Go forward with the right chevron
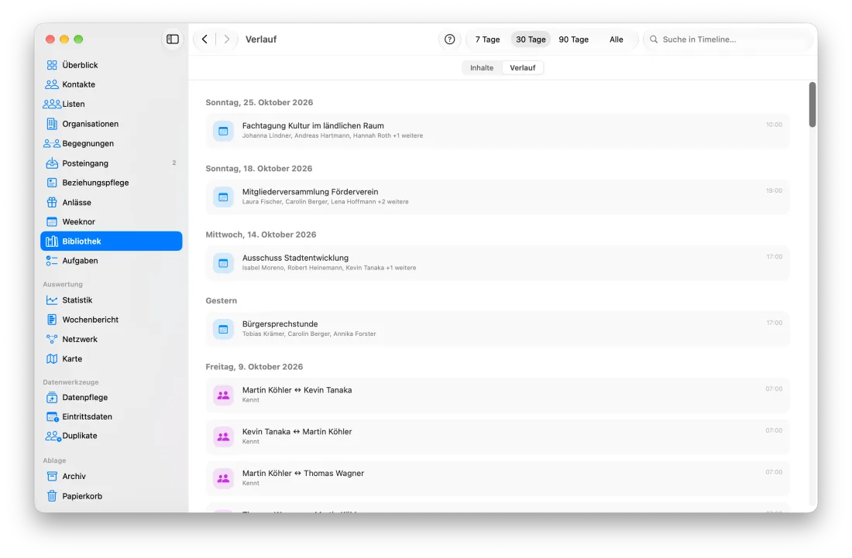Image resolution: width=852 pixels, height=558 pixels. click(x=227, y=39)
